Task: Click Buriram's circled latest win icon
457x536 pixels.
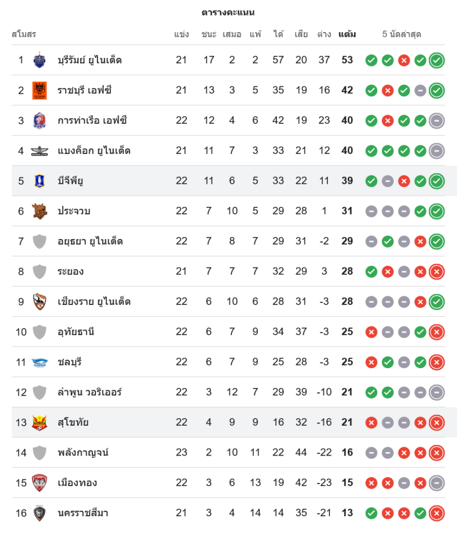Action: pyautogui.click(x=437, y=60)
